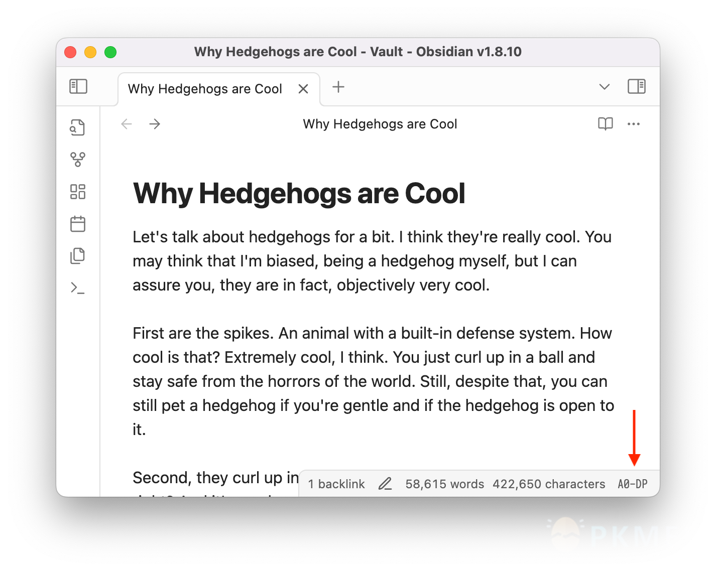
Task: Navigate back with the left arrow
Action: (127, 124)
